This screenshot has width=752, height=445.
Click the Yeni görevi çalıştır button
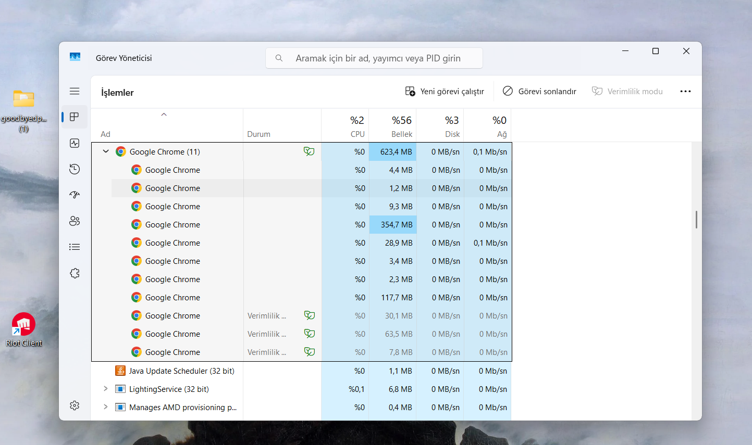(x=445, y=91)
